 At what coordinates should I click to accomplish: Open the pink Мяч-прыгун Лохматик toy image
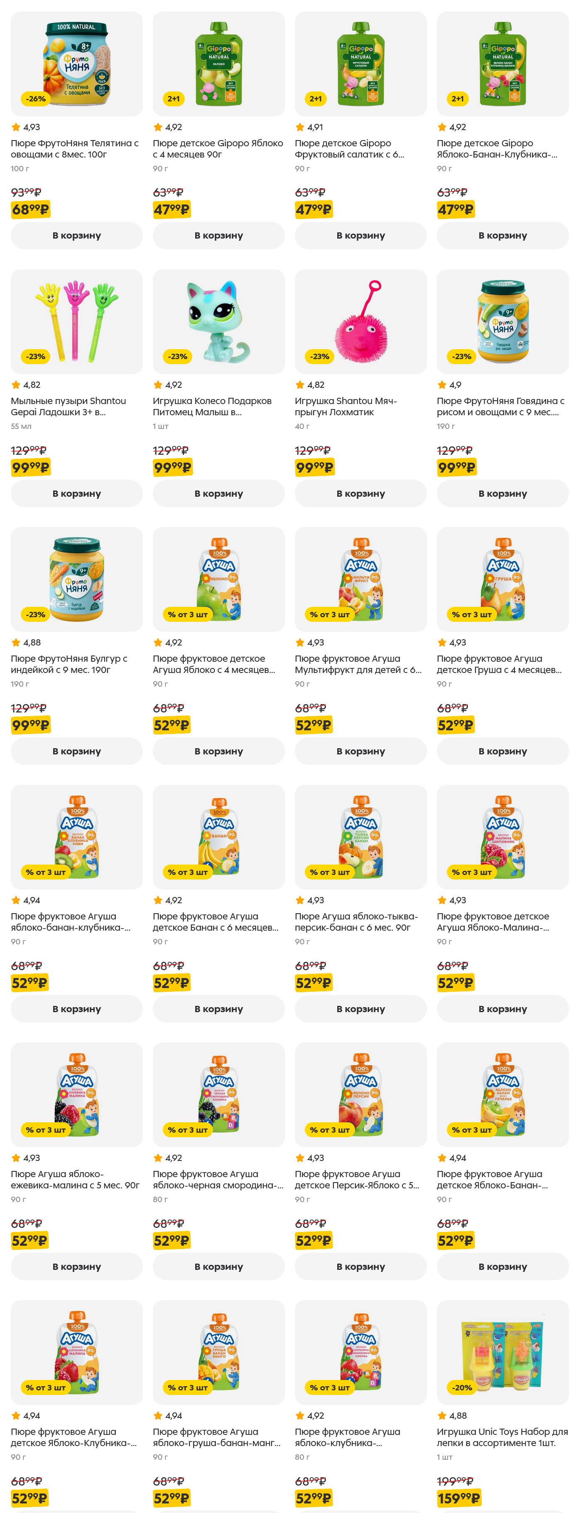tap(360, 321)
